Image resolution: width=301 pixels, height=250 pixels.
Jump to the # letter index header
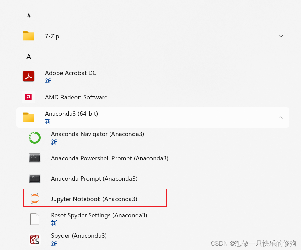(x=29, y=16)
